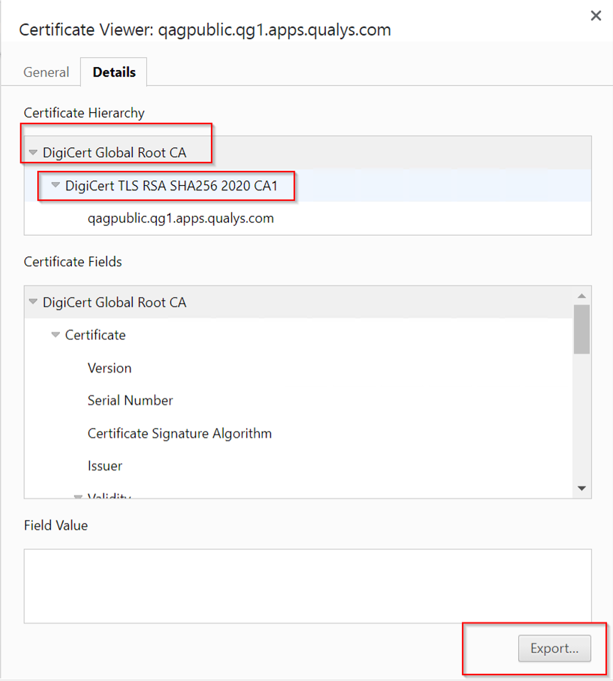Click the fields list scroll up arrow
The width and height of the screenshot is (613, 681).
click(581, 296)
